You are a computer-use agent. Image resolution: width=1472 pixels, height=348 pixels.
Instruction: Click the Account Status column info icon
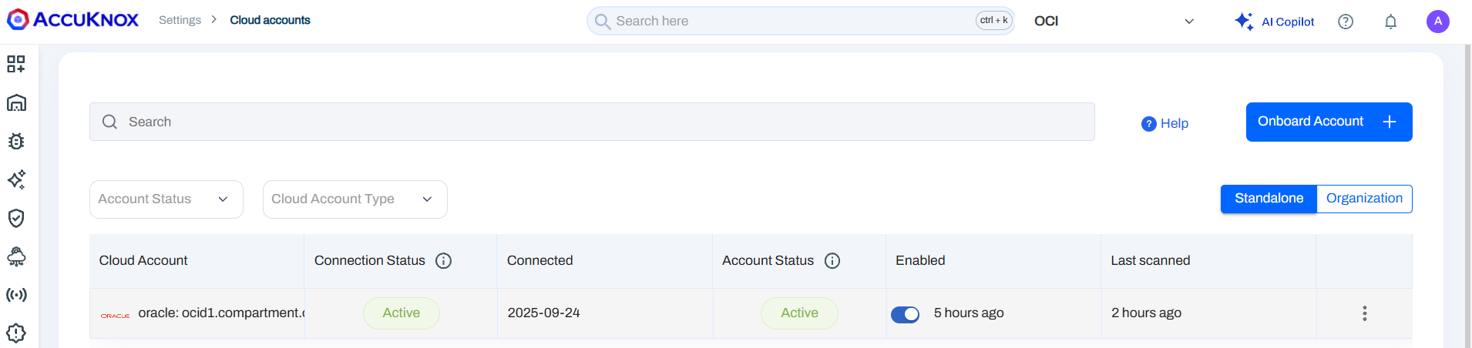click(832, 261)
